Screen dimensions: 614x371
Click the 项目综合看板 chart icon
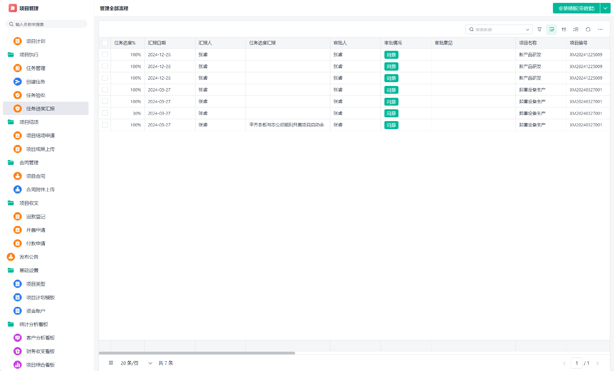click(x=18, y=365)
